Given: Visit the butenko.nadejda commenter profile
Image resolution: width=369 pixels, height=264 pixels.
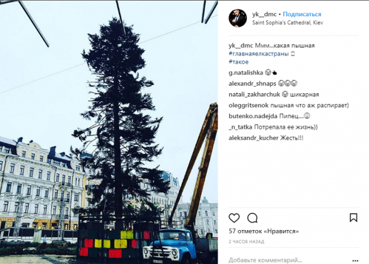Looking at the screenshot, I should (x=253, y=116).
